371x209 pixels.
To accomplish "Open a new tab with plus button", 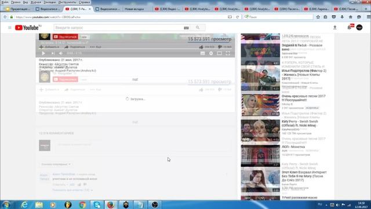I will (x=366, y=9).
